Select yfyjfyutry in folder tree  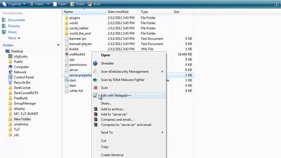[x=21, y=57]
